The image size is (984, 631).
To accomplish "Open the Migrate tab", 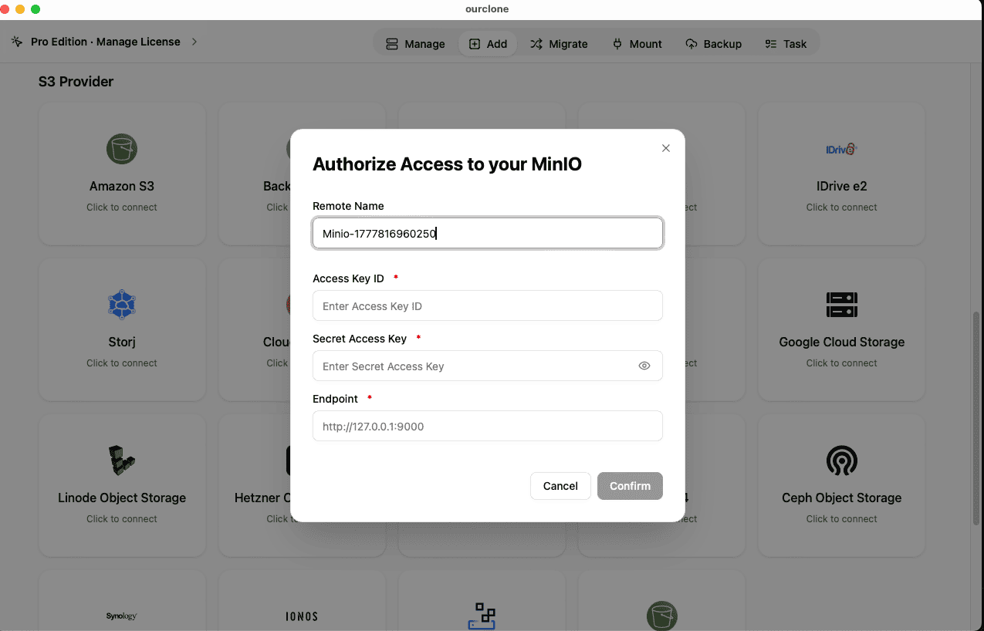I will click(559, 44).
